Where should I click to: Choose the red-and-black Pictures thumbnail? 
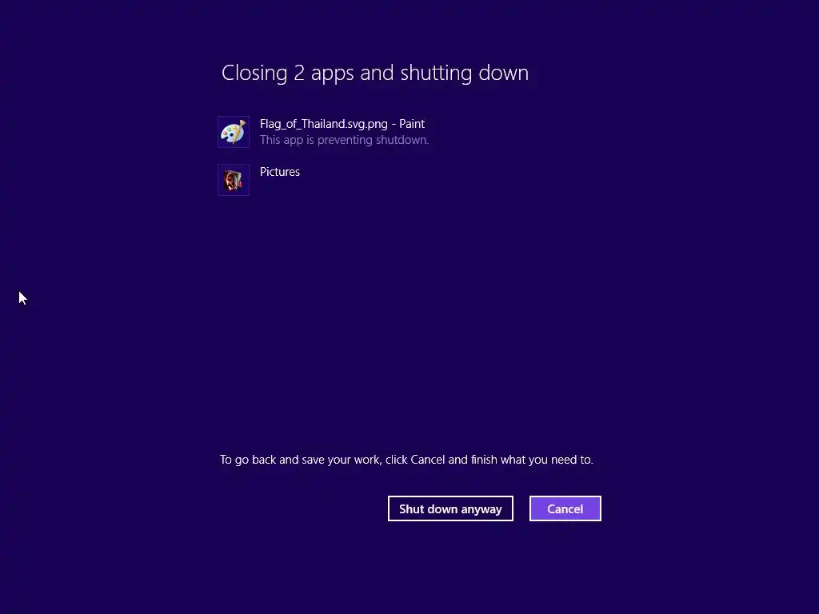click(x=234, y=180)
